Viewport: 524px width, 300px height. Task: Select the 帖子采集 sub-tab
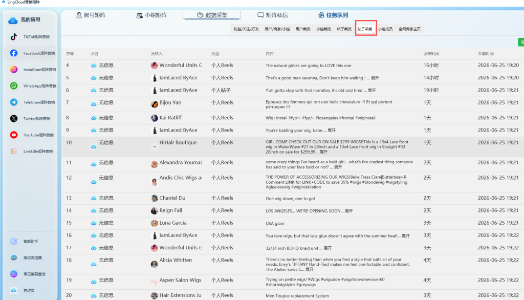[364, 29]
